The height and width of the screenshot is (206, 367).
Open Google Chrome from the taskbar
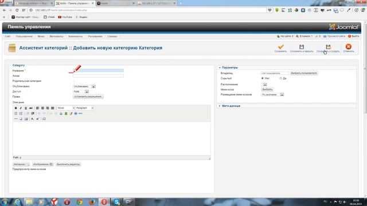tap(79, 202)
